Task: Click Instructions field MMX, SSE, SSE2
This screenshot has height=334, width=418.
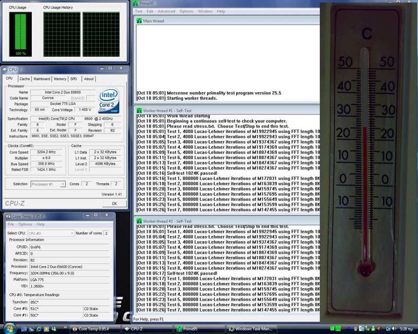Action: coord(76,136)
